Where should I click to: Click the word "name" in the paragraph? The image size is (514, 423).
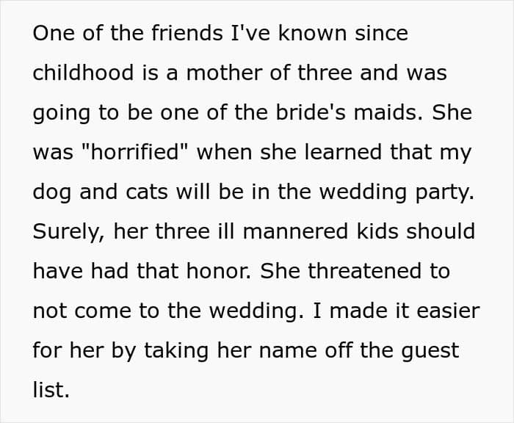[x=288, y=350]
